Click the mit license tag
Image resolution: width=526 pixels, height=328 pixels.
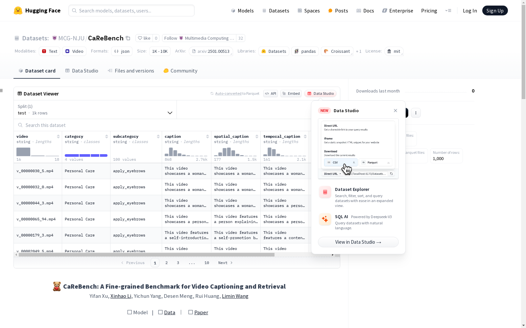coord(394,51)
